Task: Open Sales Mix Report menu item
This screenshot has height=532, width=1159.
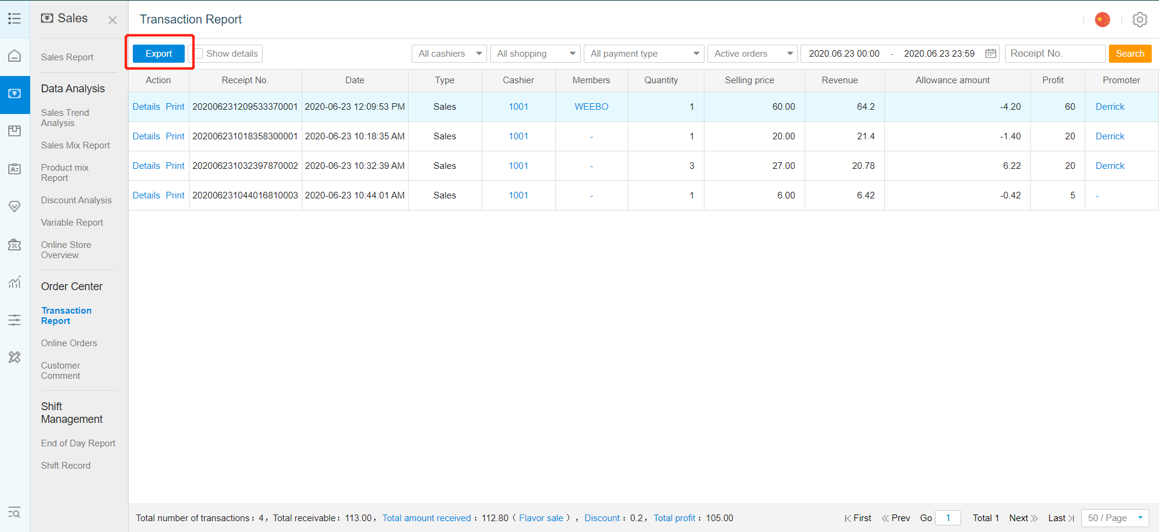Action: coord(75,145)
